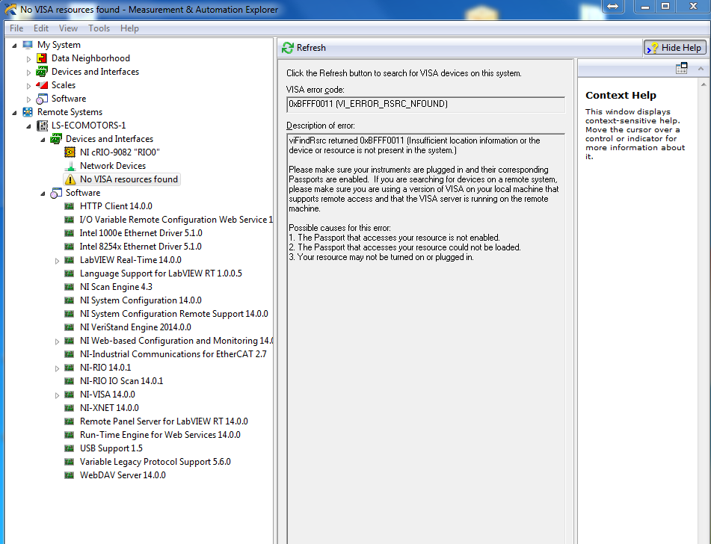Expand the Scales node
711x544 pixels.
[28, 86]
